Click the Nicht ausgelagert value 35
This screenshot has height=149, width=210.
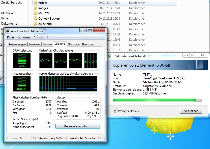point(49,127)
